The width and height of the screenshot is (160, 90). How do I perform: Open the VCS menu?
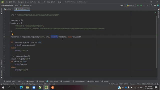(48, 2)
